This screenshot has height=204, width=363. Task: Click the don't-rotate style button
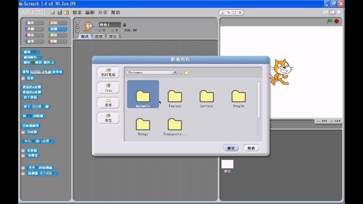click(x=77, y=31)
